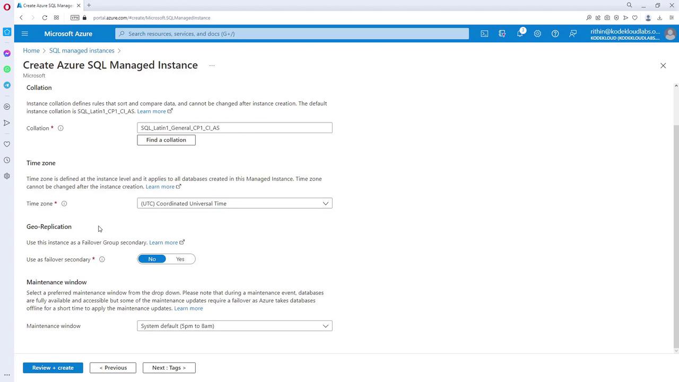This screenshot has height=382, width=679.
Task: Reload the page in the browser
Action: pyautogui.click(x=45, y=18)
